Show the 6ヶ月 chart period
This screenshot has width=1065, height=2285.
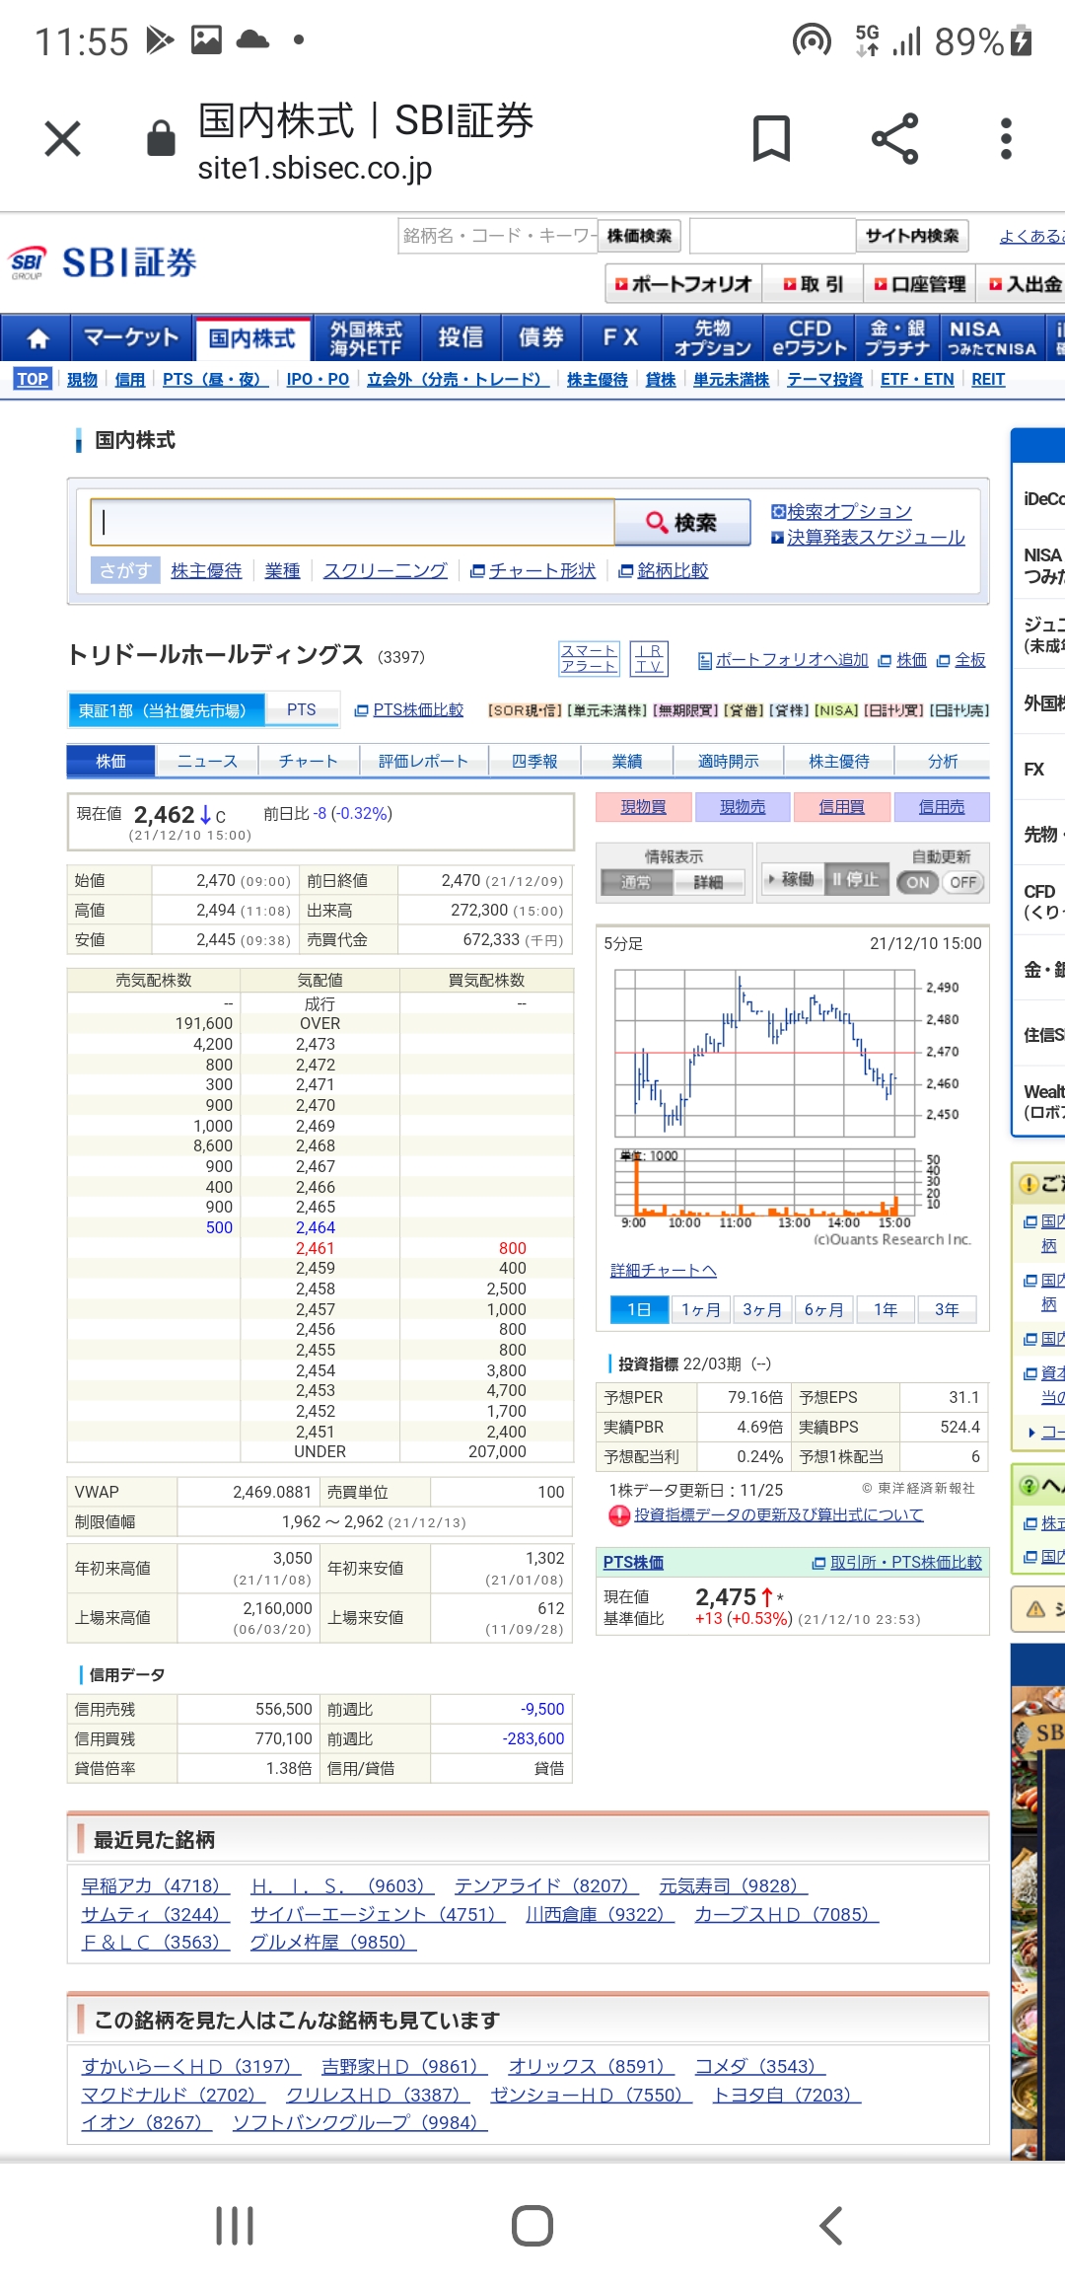tap(823, 1309)
